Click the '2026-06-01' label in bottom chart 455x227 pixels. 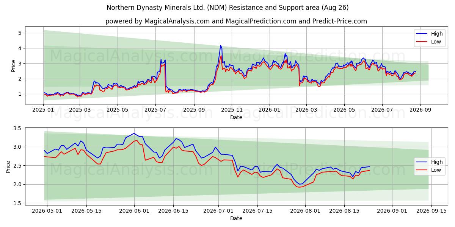coord(134,211)
